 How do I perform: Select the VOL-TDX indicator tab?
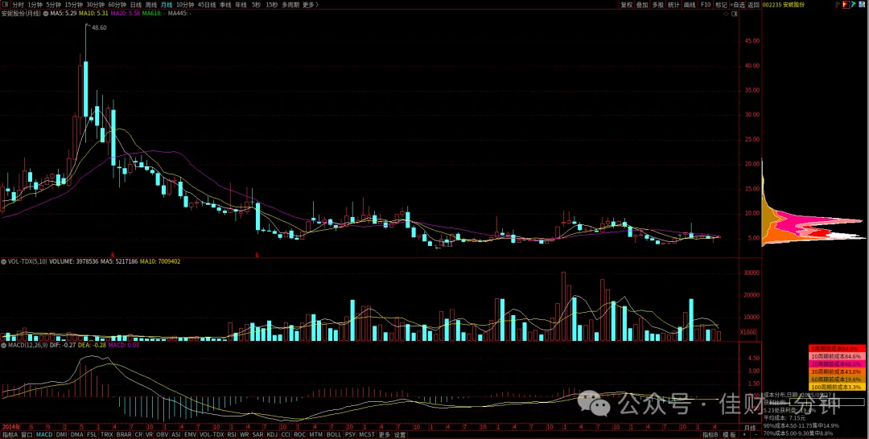point(211,434)
